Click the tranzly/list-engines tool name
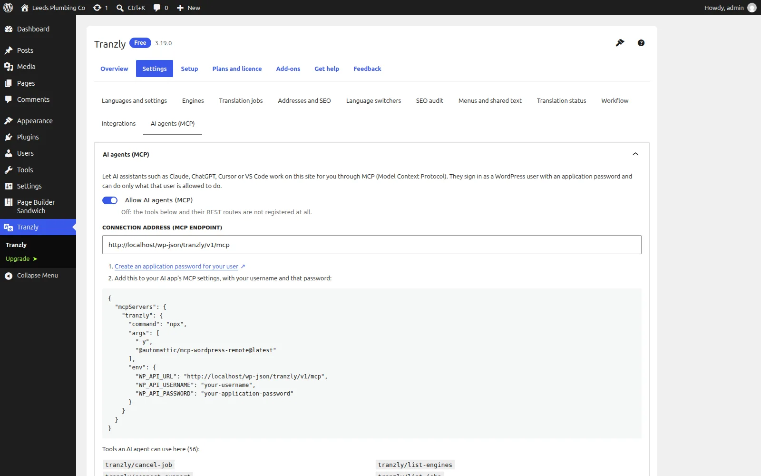 pyautogui.click(x=415, y=465)
